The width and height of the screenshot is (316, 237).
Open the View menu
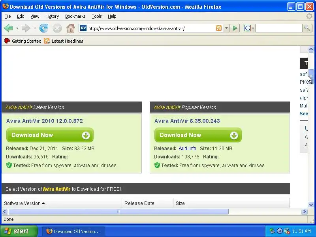pos(35,16)
